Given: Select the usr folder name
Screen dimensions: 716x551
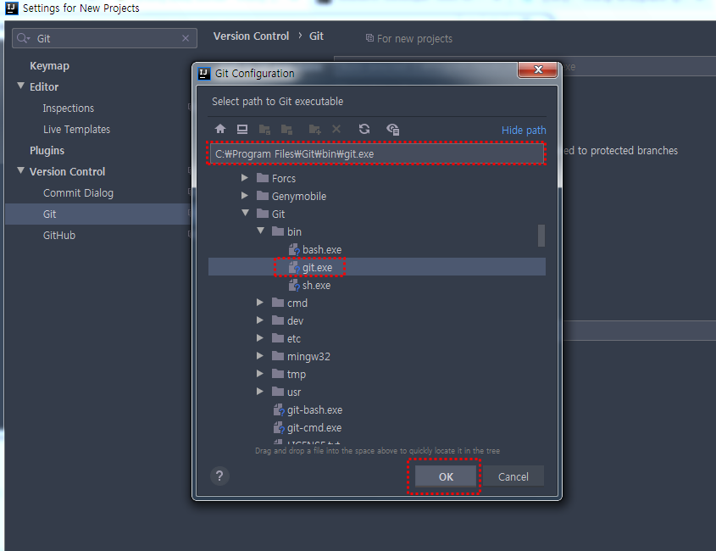Looking at the screenshot, I should coord(294,392).
